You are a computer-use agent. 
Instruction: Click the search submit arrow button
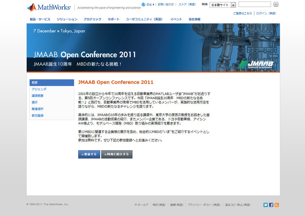(276, 4)
